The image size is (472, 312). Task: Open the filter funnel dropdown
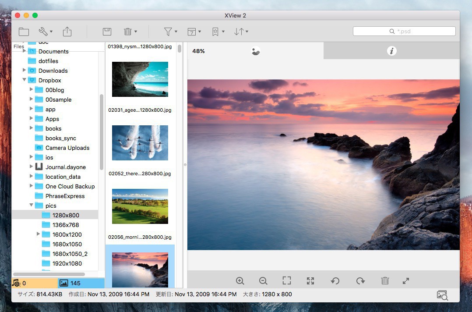[x=170, y=32]
